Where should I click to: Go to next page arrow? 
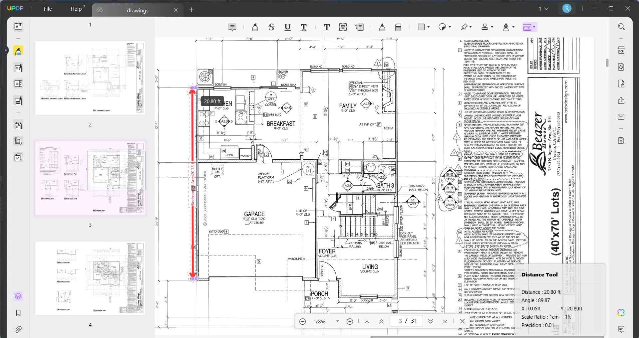point(430,321)
